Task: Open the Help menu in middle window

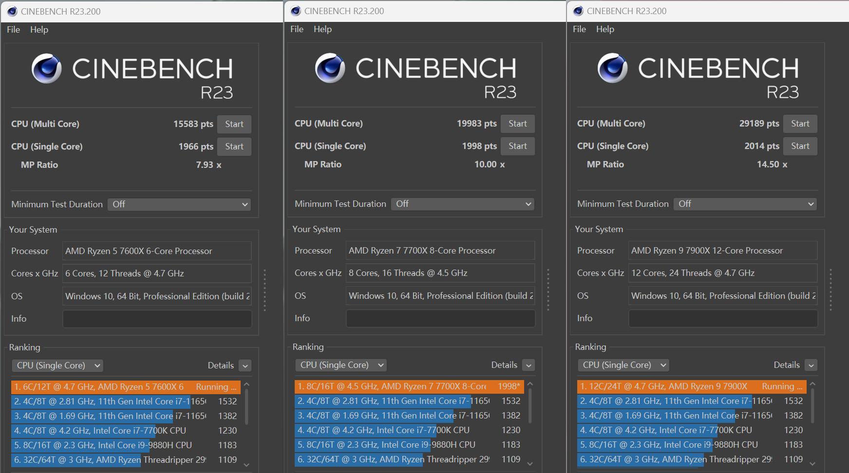Action: point(322,29)
